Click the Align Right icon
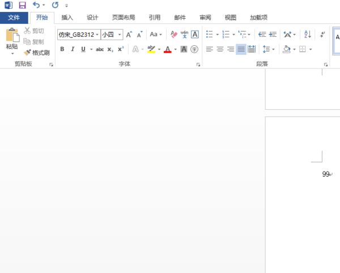The image size is (340, 273). (x=231, y=49)
